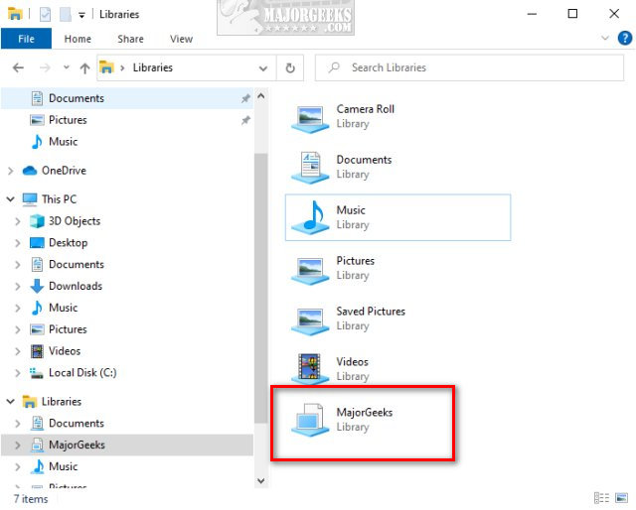Click the Libraries breadcrumb in address bar
Screen dimensions: 636x510
coord(152,67)
